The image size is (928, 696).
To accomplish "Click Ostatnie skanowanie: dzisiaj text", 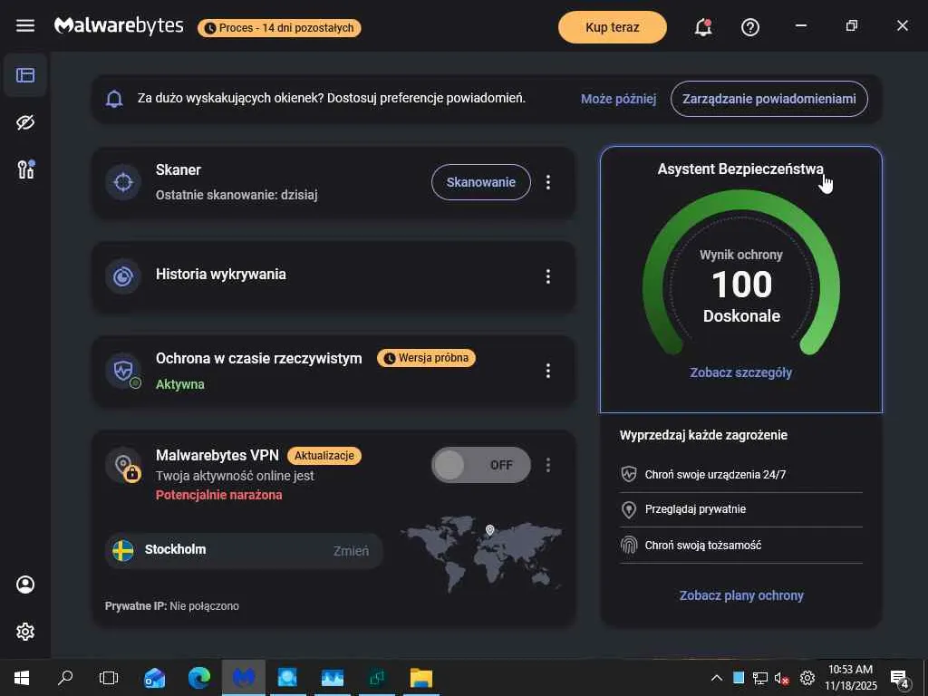I will click(237, 195).
